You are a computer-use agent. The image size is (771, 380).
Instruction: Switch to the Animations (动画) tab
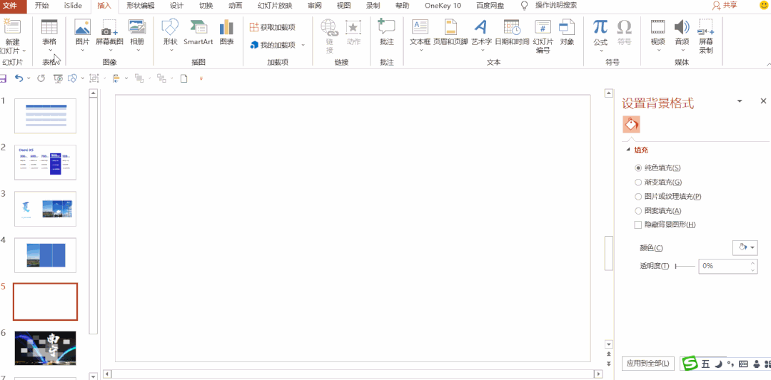click(236, 6)
